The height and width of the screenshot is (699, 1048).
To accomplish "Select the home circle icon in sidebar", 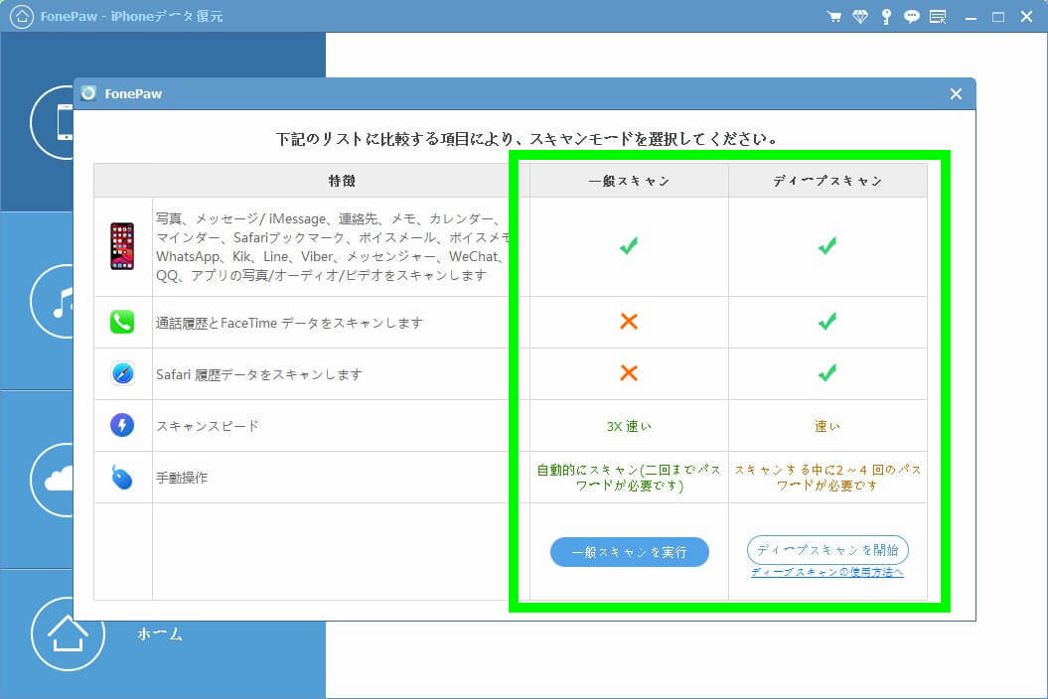I will pos(68,633).
